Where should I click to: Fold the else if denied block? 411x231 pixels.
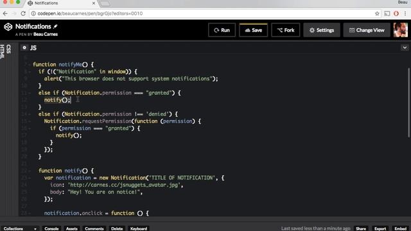[29, 114]
